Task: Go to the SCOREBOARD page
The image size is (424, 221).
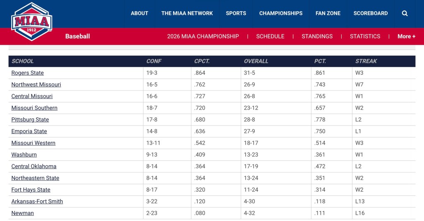Action: [371, 13]
